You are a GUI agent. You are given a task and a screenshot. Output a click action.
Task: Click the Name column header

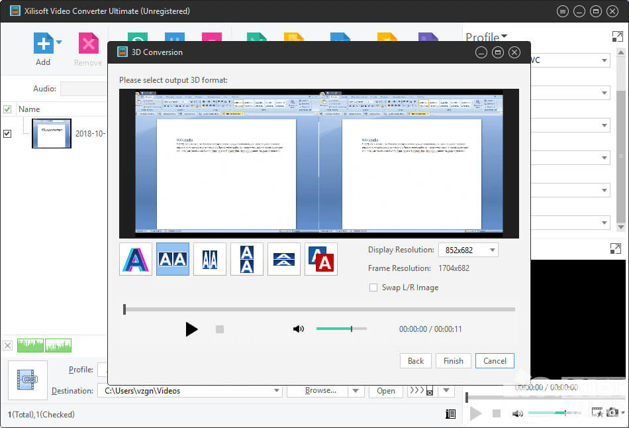tap(29, 109)
